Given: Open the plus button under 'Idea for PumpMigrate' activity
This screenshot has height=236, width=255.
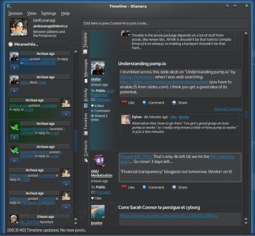Looking at the screenshot, I should [x=14, y=67].
